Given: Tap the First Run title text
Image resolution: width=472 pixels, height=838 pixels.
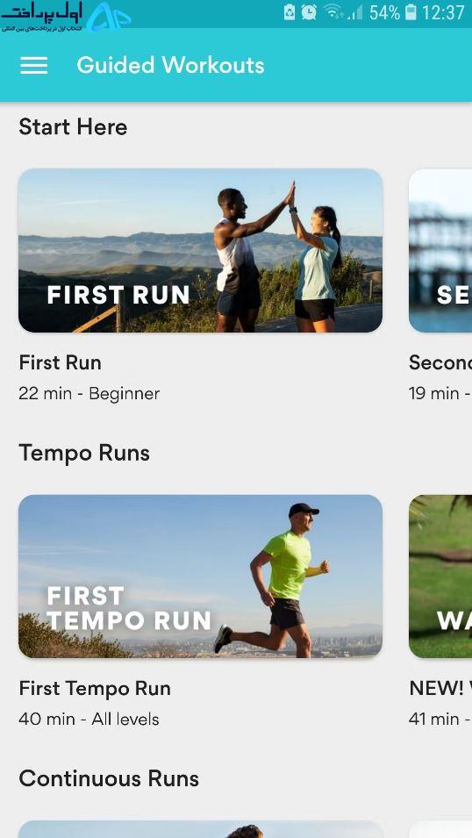Looking at the screenshot, I should pyautogui.click(x=60, y=362).
